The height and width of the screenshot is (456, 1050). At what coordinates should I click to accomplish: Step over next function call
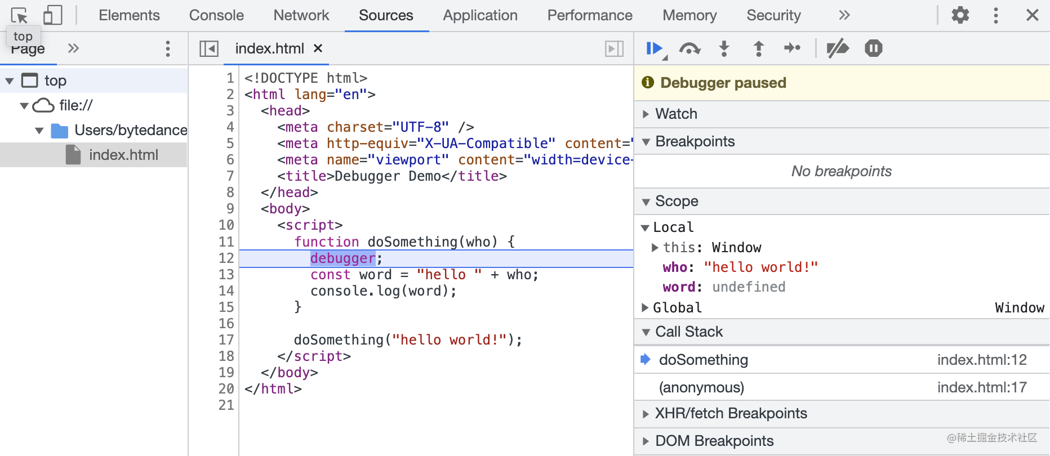point(689,49)
